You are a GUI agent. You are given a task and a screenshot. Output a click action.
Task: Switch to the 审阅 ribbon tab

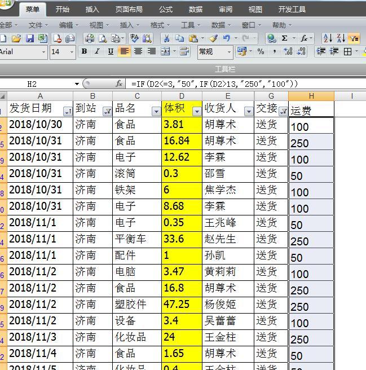coord(226,9)
